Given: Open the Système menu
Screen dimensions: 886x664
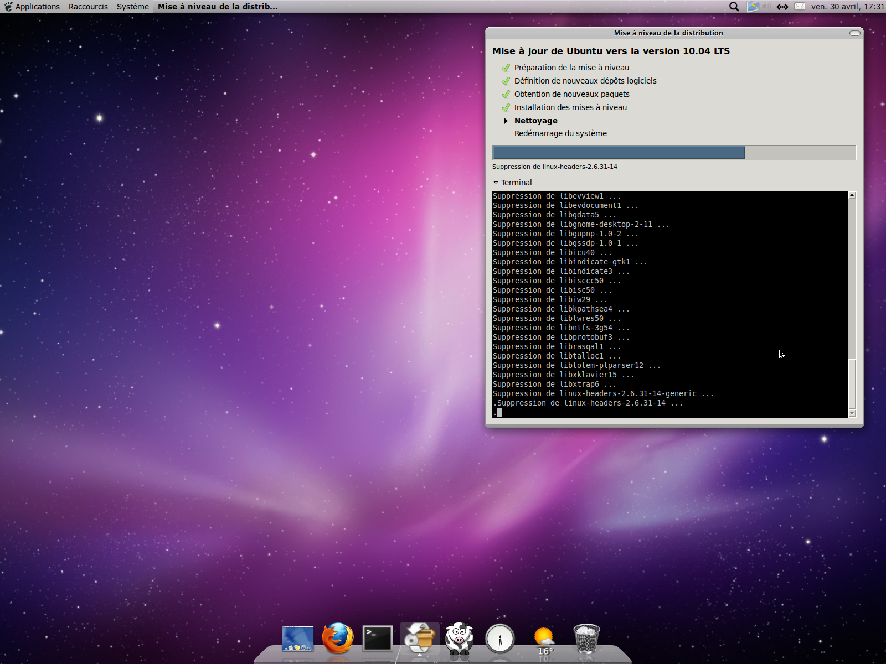Looking at the screenshot, I should click(132, 7).
